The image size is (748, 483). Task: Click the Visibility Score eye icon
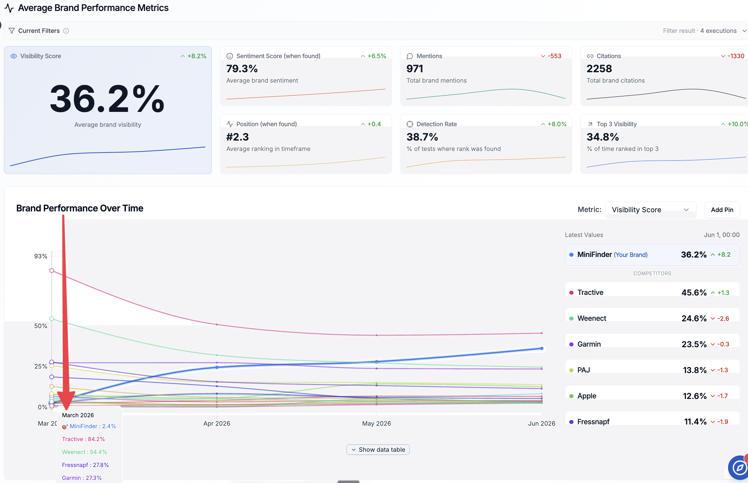coord(13,56)
